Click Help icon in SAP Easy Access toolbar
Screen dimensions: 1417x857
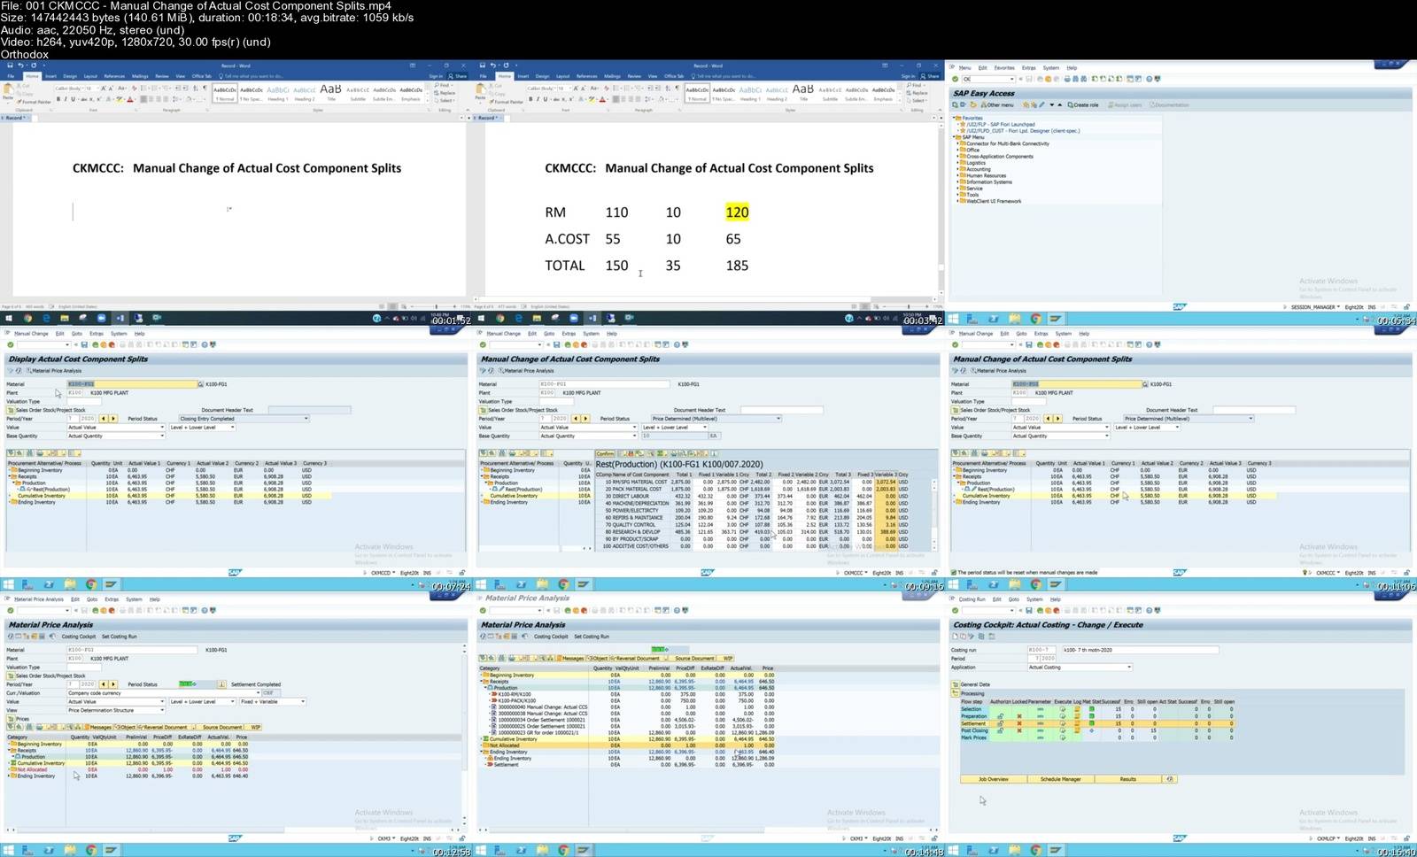pos(1149,79)
